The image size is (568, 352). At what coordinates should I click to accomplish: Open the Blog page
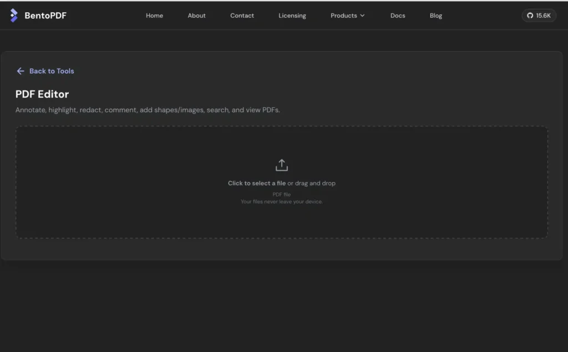click(436, 16)
